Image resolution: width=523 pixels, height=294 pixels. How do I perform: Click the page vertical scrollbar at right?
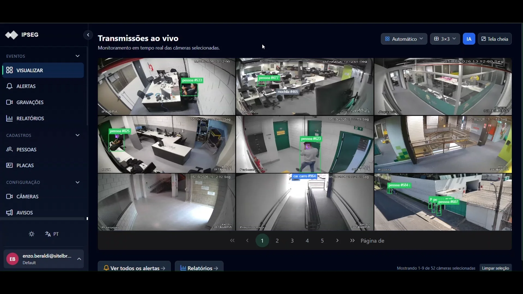pyautogui.click(x=522, y=142)
